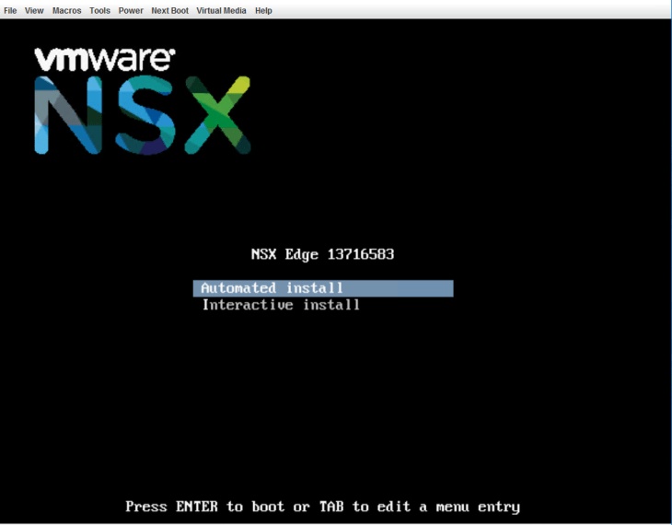Choose the Interactive install boot entry

click(281, 305)
